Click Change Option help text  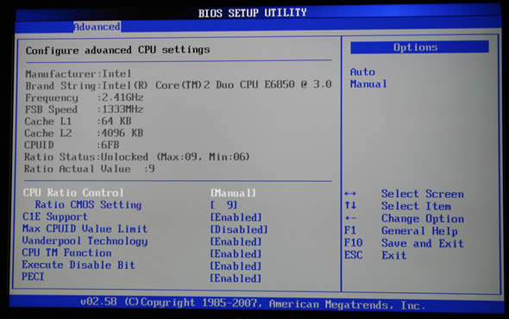click(423, 219)
